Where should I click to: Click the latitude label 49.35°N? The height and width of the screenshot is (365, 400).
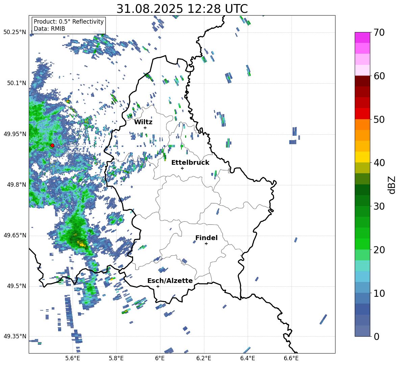15,336
